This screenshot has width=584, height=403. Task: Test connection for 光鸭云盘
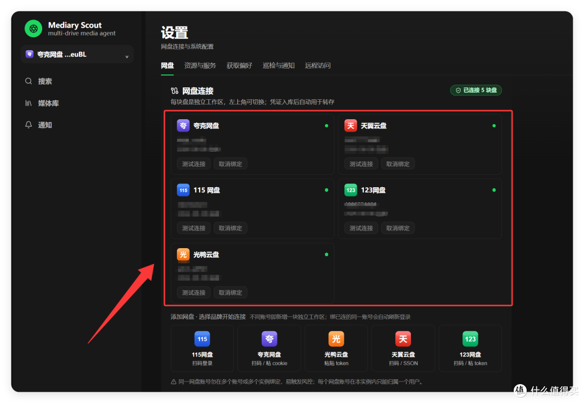[194, 292]
